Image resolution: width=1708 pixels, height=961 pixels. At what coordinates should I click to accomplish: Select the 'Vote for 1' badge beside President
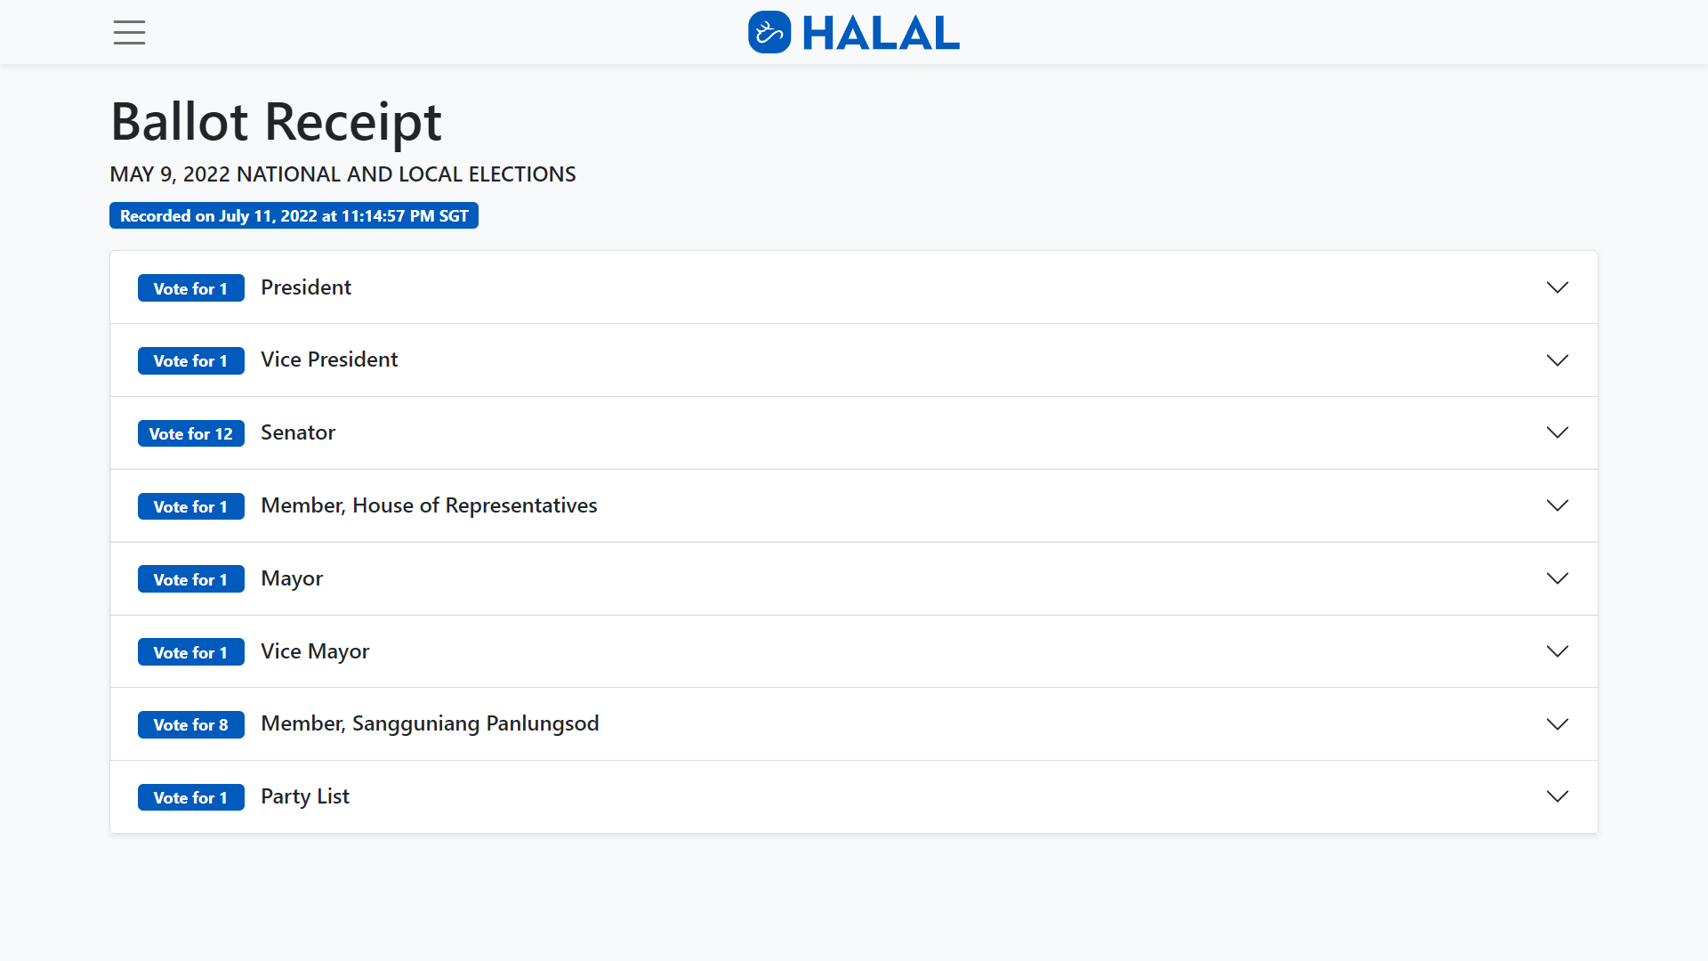190,287
